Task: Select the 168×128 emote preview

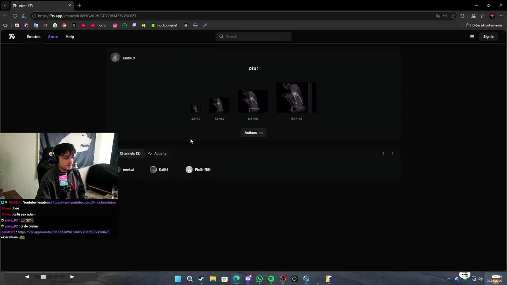Action: tap(296, 98)
